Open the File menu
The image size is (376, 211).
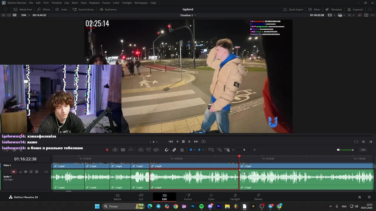click(31, 3)
